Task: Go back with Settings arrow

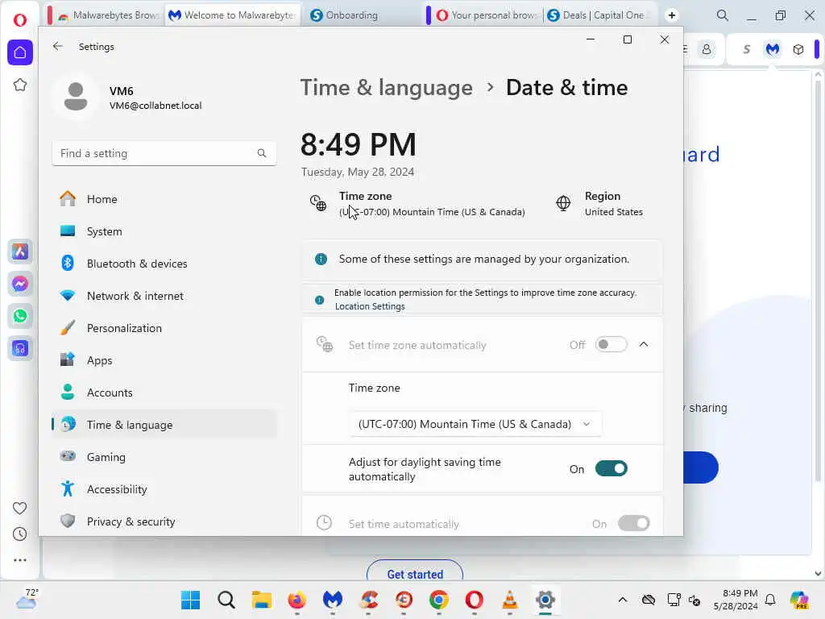Action: click(58, 46)
